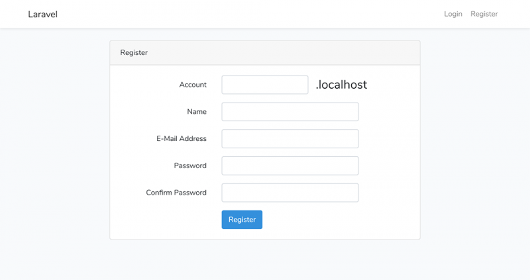Open the Laravel brand home link
The image size is (530, 280).
point(42,14)
